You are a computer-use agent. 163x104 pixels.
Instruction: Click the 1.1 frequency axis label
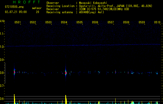2,34
